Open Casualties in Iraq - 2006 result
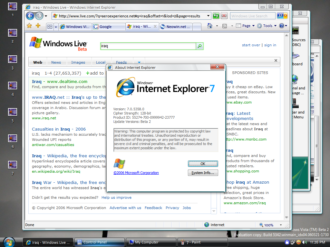 [x=59, y=129]
